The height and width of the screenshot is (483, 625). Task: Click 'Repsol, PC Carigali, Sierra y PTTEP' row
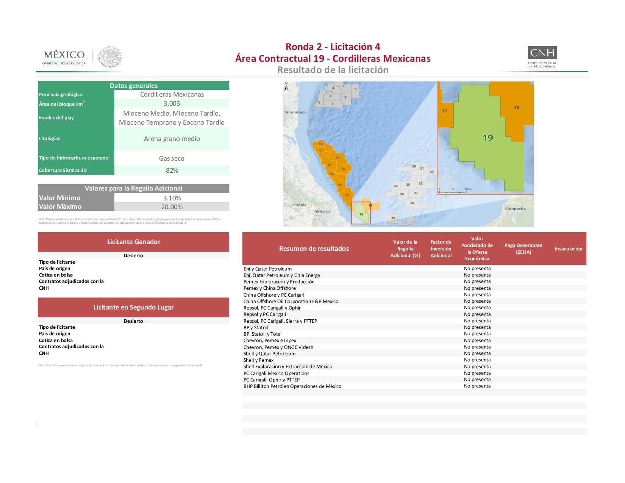414,321
